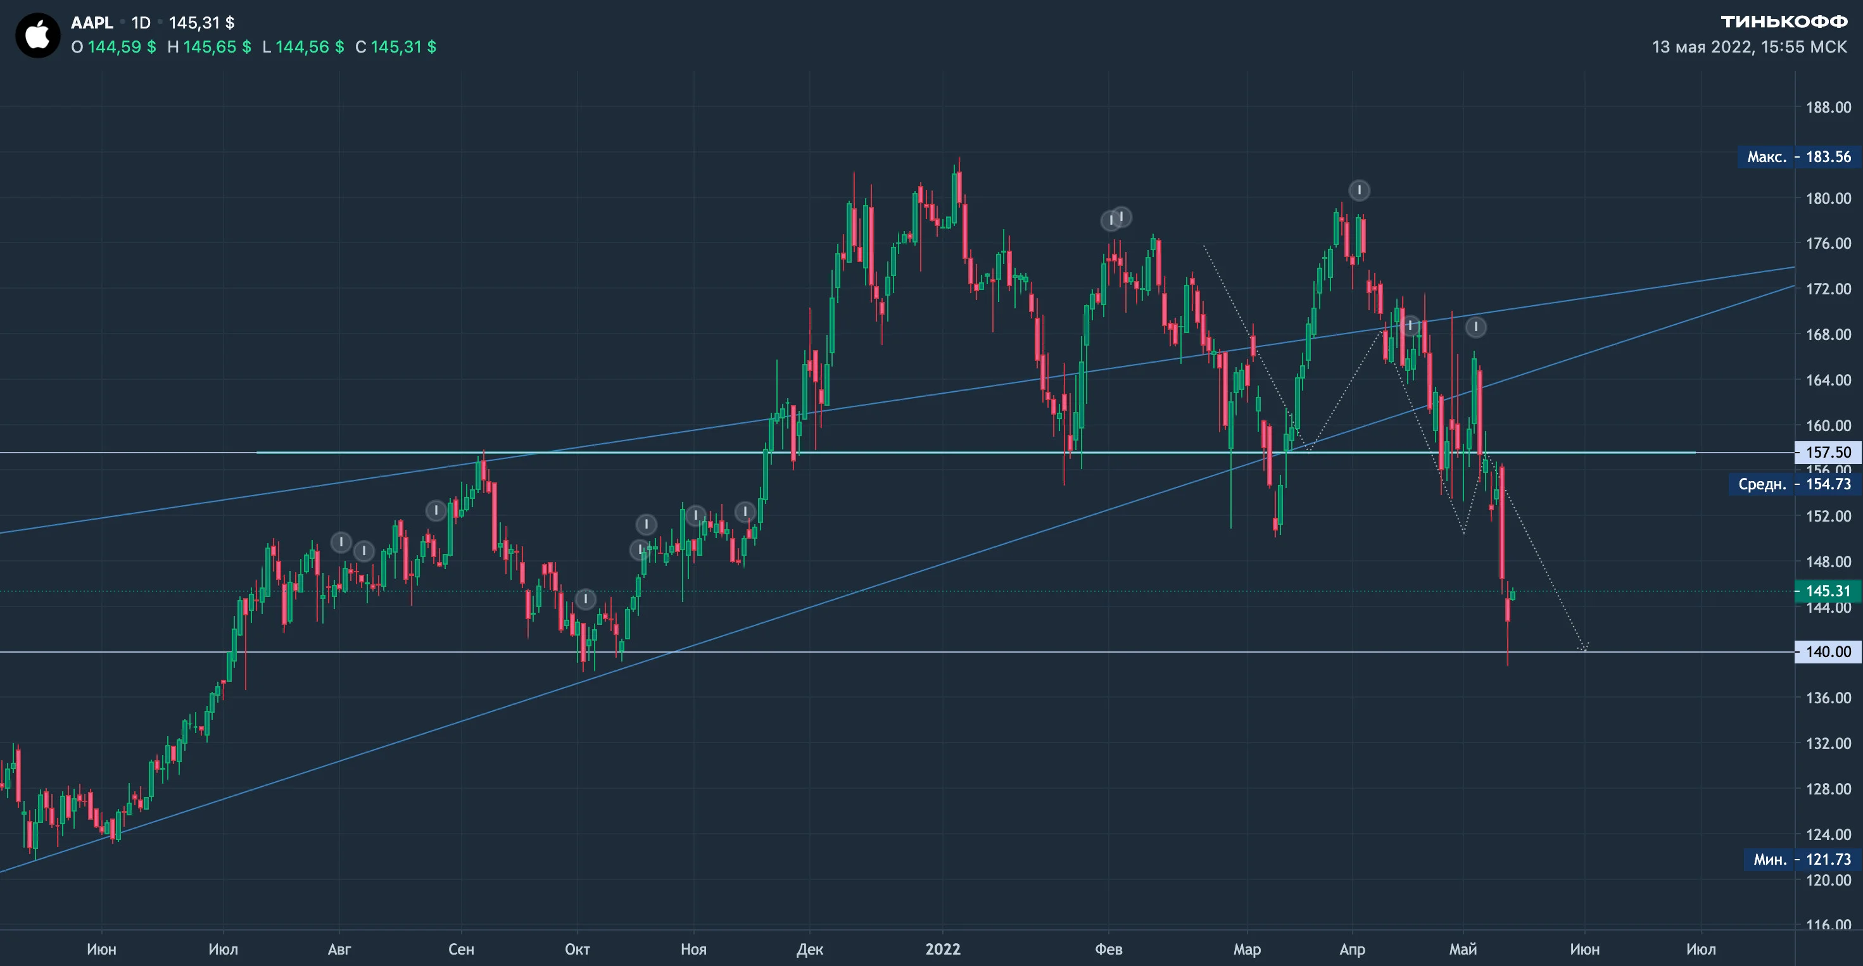The image size is (1863, 966).
Task: Click the 140.00 price level label
Action: 1828,651
